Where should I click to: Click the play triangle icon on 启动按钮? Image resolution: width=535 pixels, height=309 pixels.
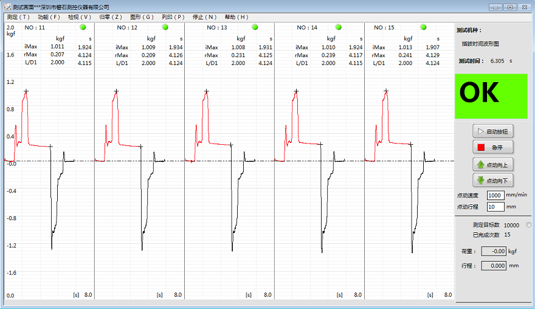tap(481, 131)
